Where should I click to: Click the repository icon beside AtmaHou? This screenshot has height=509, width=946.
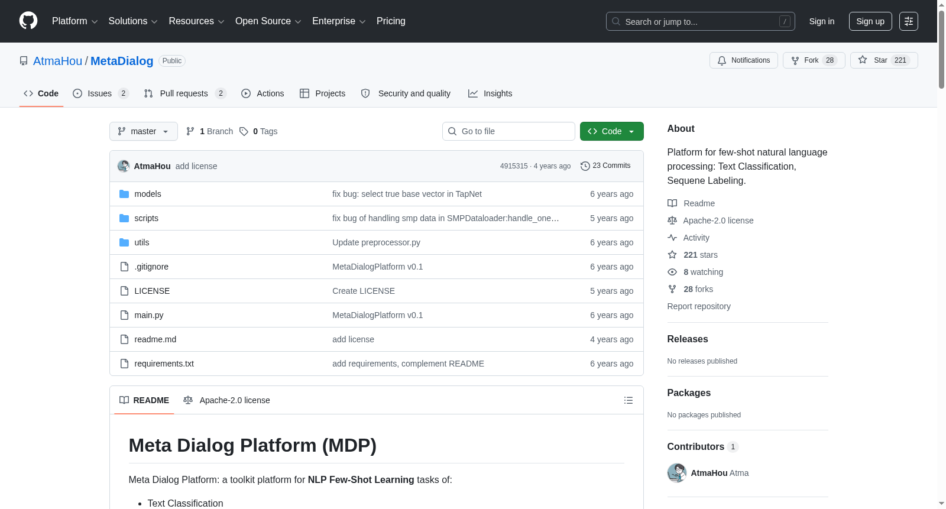tap(24, 61)
